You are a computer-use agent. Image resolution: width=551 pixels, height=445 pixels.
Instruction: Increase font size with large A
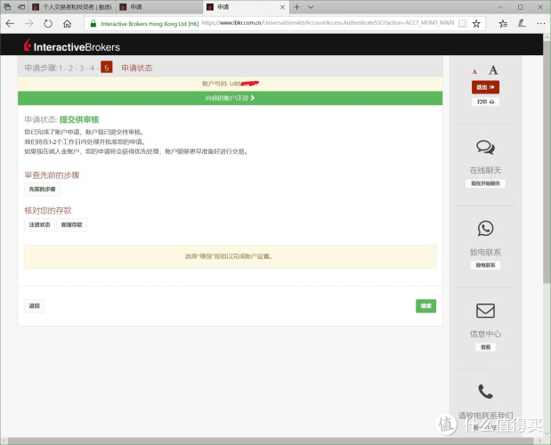point(493,70)
